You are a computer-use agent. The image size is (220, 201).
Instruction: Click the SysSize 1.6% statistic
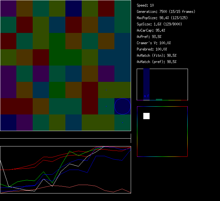tap(159, 24)
